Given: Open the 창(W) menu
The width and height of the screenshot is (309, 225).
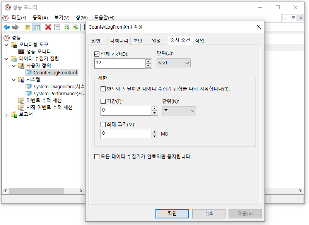Looking at the screenshot, I should point(82,18).
